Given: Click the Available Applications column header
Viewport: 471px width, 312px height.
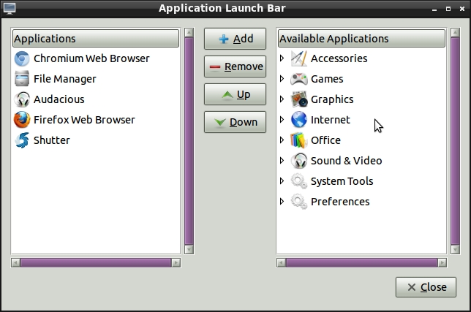Looking at the screenshot, I should [x=361, y=39].
